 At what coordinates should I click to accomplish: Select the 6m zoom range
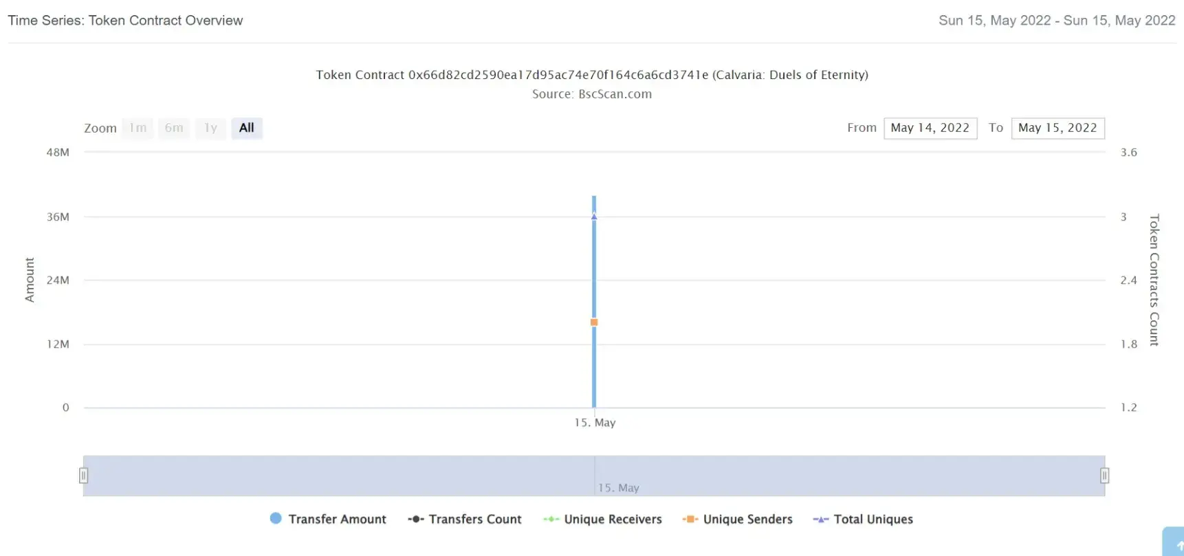pos(174,128)
